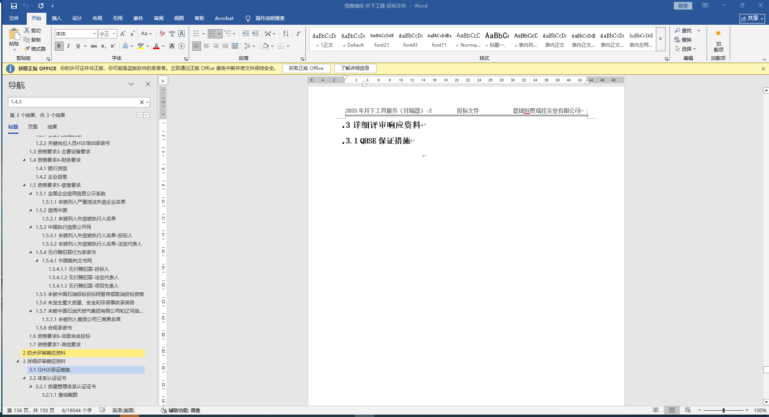This screenshot has height=417, width=769.
Task: Toggle bulleted list formatting
Action: [x=196, y=34]
